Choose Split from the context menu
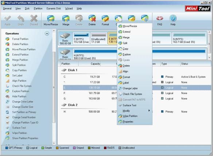 (125, 43)
